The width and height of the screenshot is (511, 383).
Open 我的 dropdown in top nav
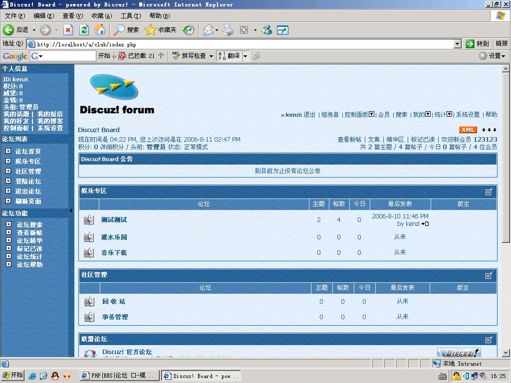[428, 114]
